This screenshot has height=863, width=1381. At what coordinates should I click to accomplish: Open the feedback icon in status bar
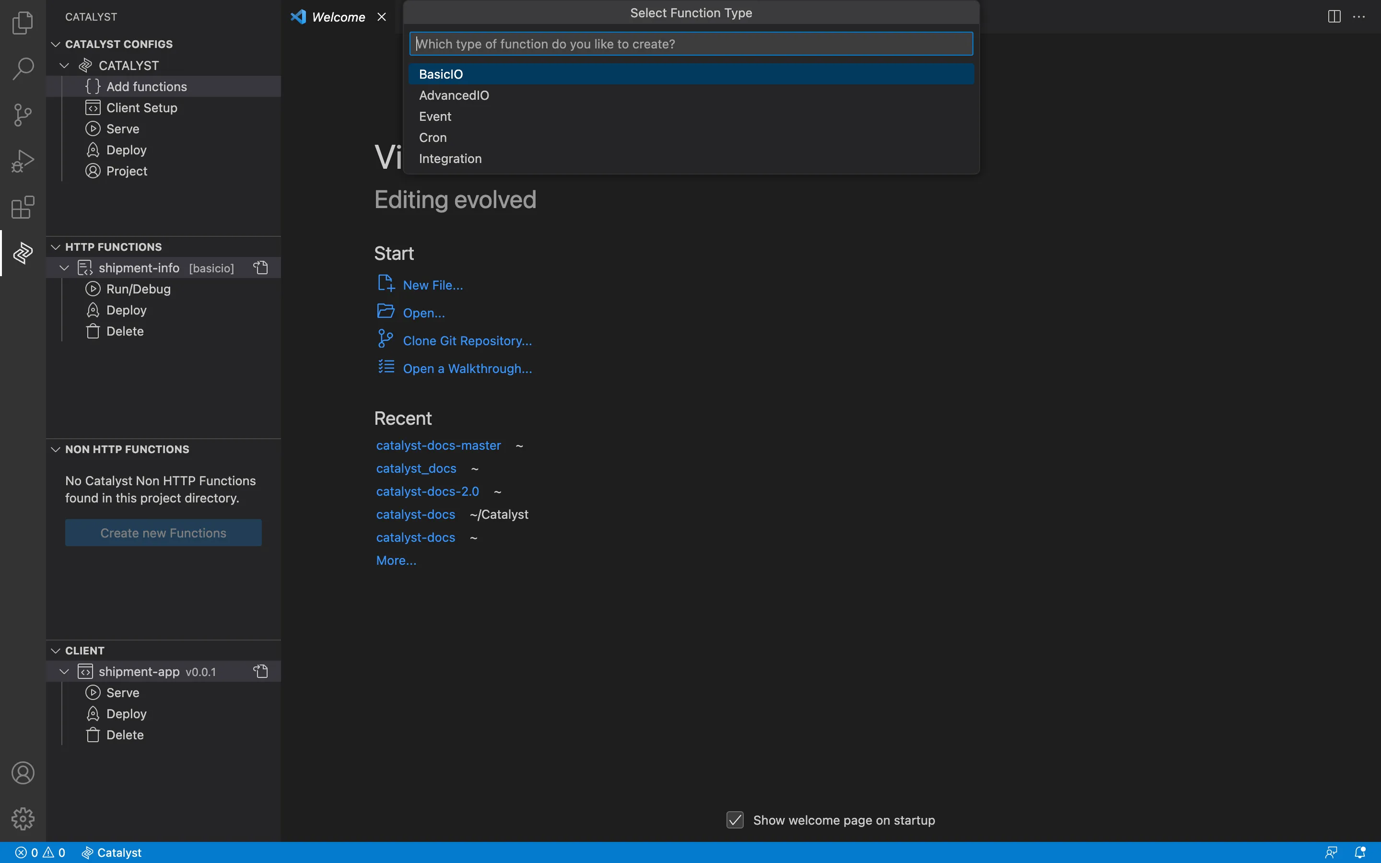click(1331, 853)
